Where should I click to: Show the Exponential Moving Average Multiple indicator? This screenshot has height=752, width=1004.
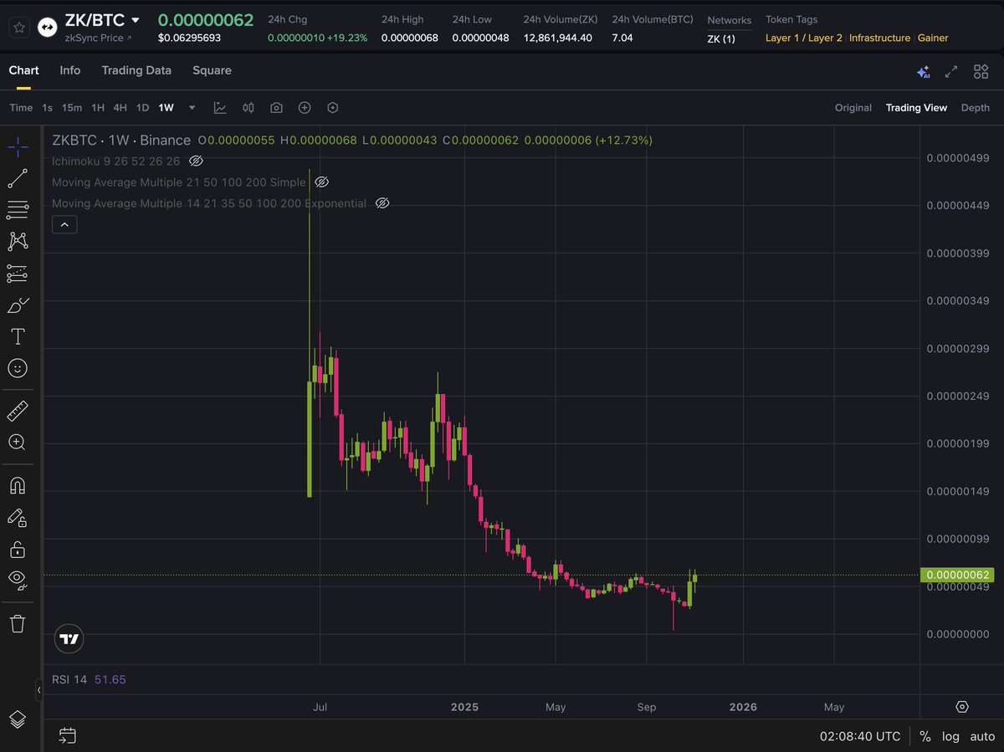click(x=382, y=203)
